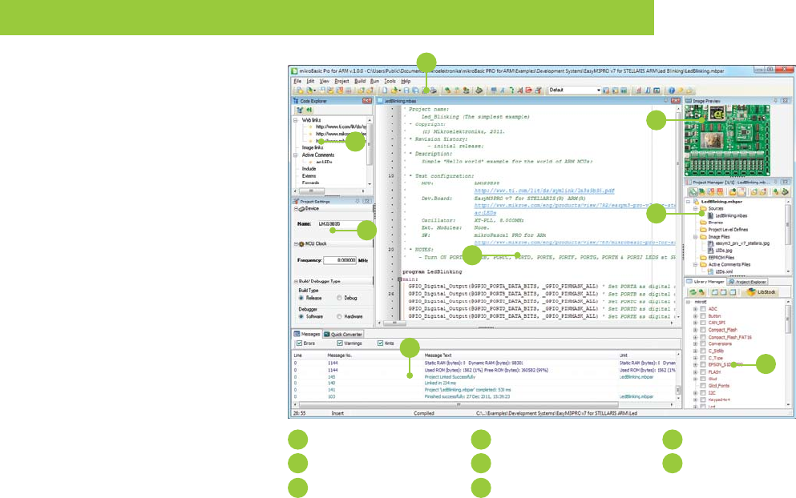Collapse the Web links node
This screenshot has height=498, width=796.
pyautogui.click(x=296, y=120)
